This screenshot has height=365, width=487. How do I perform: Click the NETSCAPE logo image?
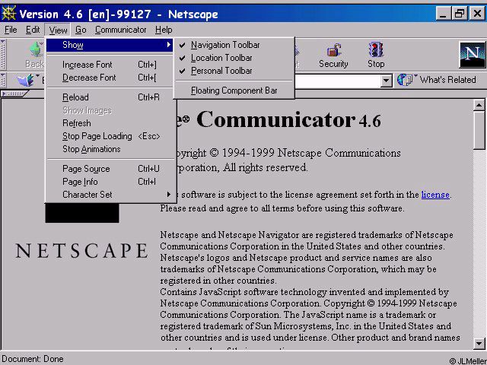click(x=81, y=251)
